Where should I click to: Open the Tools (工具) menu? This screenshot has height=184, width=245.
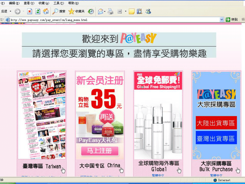tap(59, 3)
